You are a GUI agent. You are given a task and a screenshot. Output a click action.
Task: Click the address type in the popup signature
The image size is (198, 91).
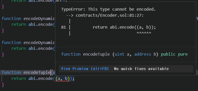coord(143,54)
